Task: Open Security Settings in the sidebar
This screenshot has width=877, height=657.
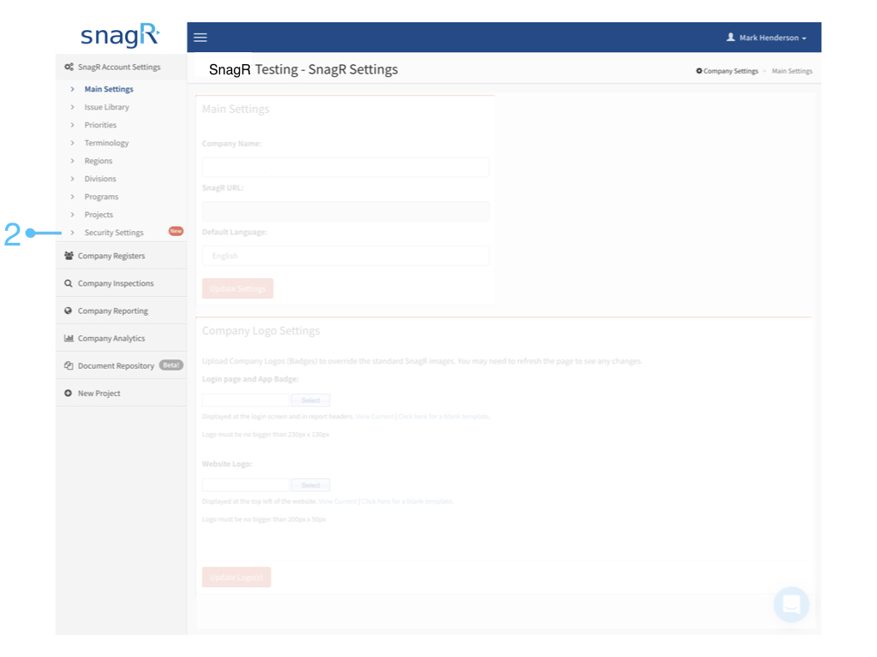Action: (114, 233)
